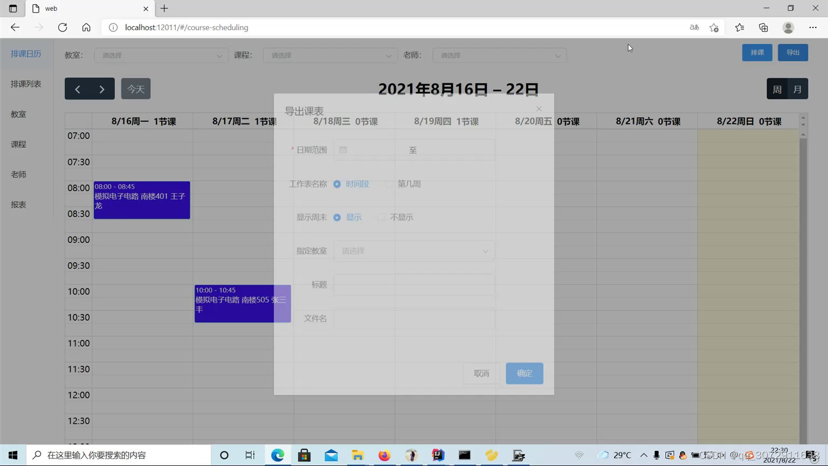Open terminal window from taskbar

click(x=465, y=455)
